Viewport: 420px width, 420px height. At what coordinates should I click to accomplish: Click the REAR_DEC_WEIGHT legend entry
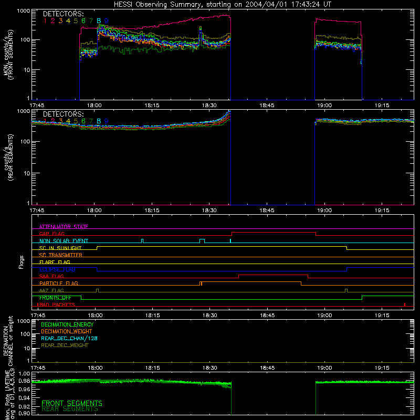click(x=65, y=345)
